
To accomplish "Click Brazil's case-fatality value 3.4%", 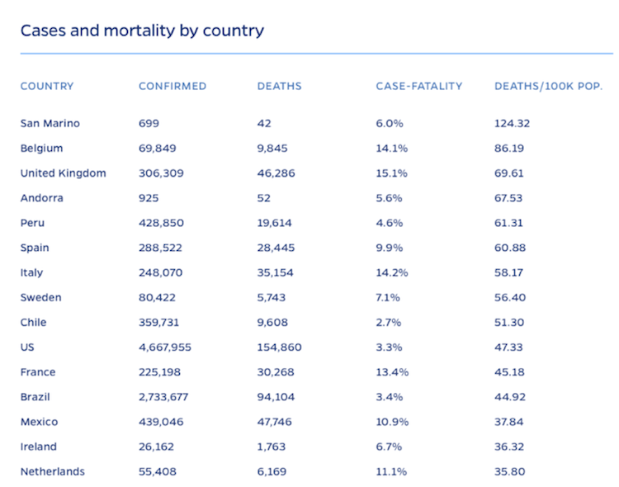I will point(389,397).
